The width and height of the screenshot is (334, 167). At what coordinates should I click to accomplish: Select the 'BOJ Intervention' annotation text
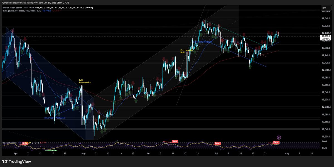click(85, 81)
